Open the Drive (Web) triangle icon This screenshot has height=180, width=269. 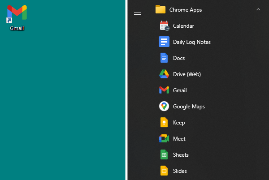(164, 74)
